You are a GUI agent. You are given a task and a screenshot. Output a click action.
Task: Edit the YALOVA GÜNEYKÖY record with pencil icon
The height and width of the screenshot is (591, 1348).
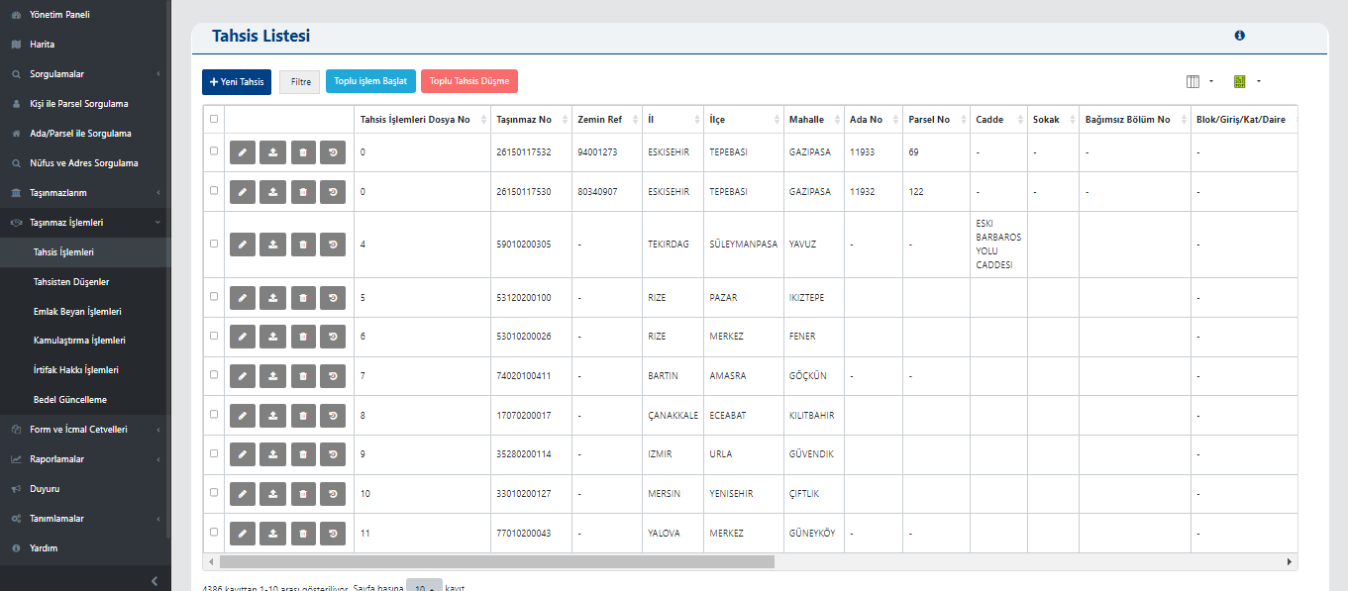pyautogui.click(x=243, y=534)
